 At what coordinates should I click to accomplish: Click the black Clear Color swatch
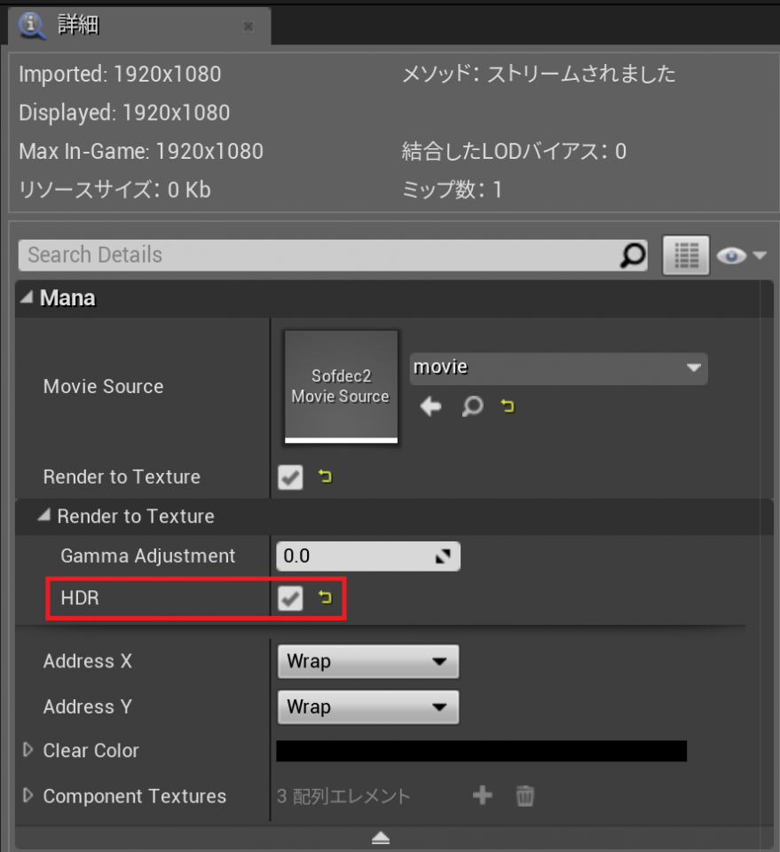(x=481, y=751)
